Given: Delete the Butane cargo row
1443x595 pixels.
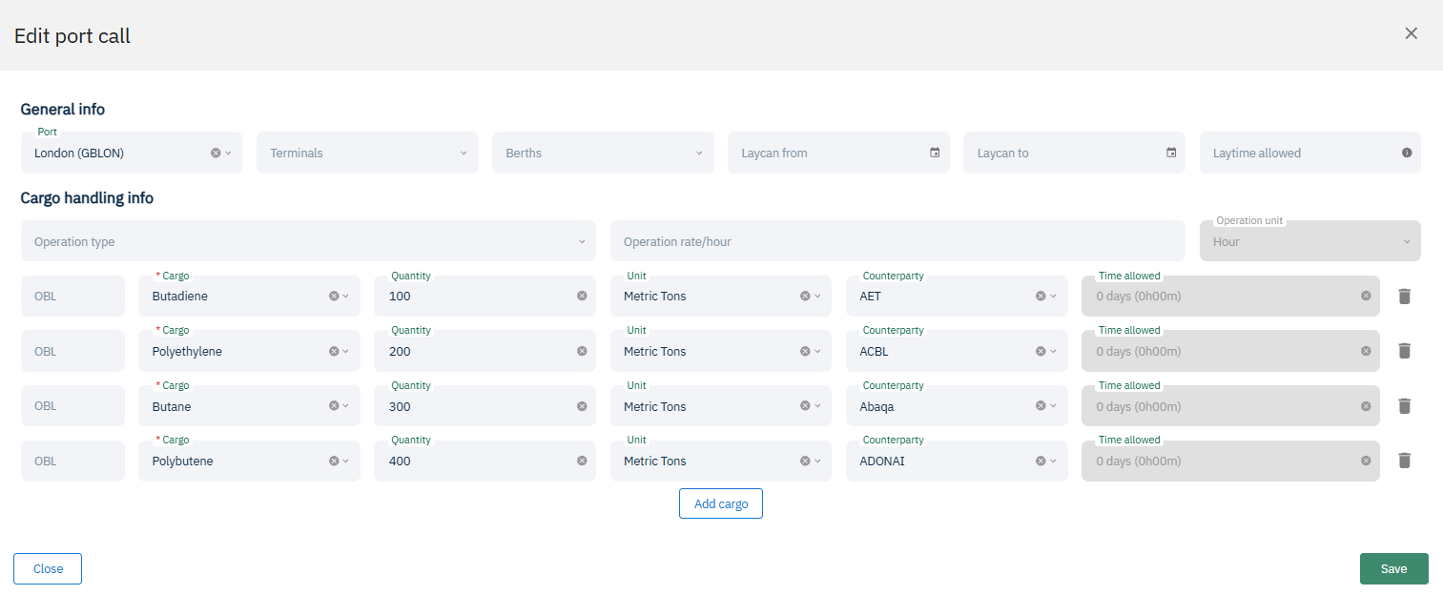Looking at the screenshot, I should pos(1404,406).
